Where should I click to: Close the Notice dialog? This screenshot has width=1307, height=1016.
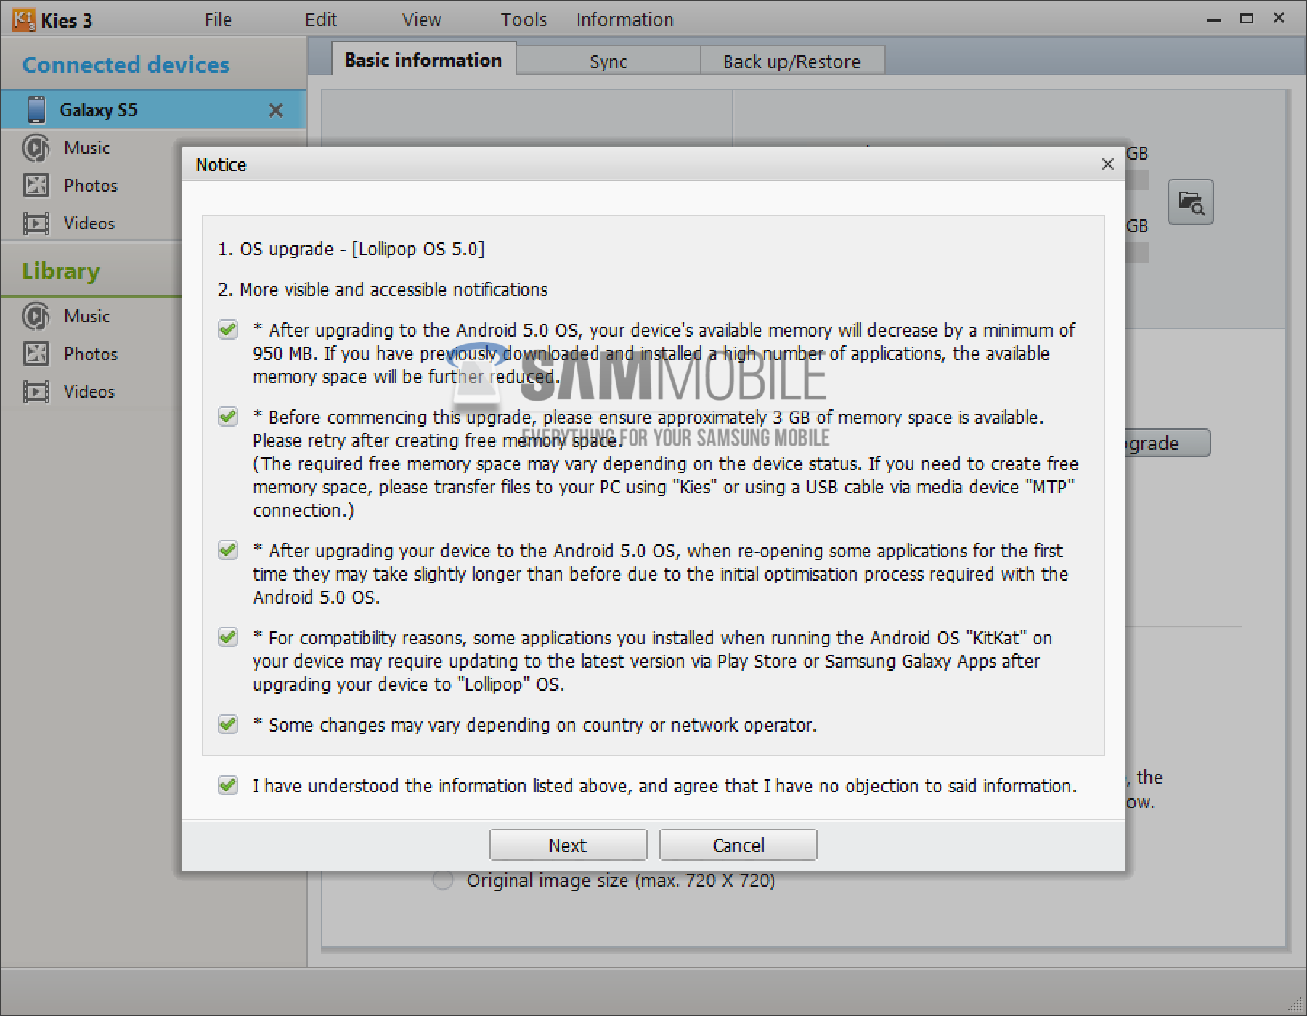[x=1107, y=165]
